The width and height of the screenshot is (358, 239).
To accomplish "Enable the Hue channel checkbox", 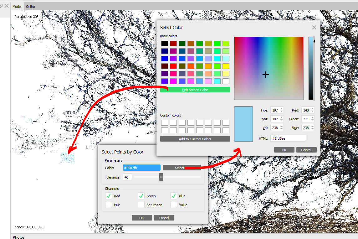I will (x=109, y=205).
